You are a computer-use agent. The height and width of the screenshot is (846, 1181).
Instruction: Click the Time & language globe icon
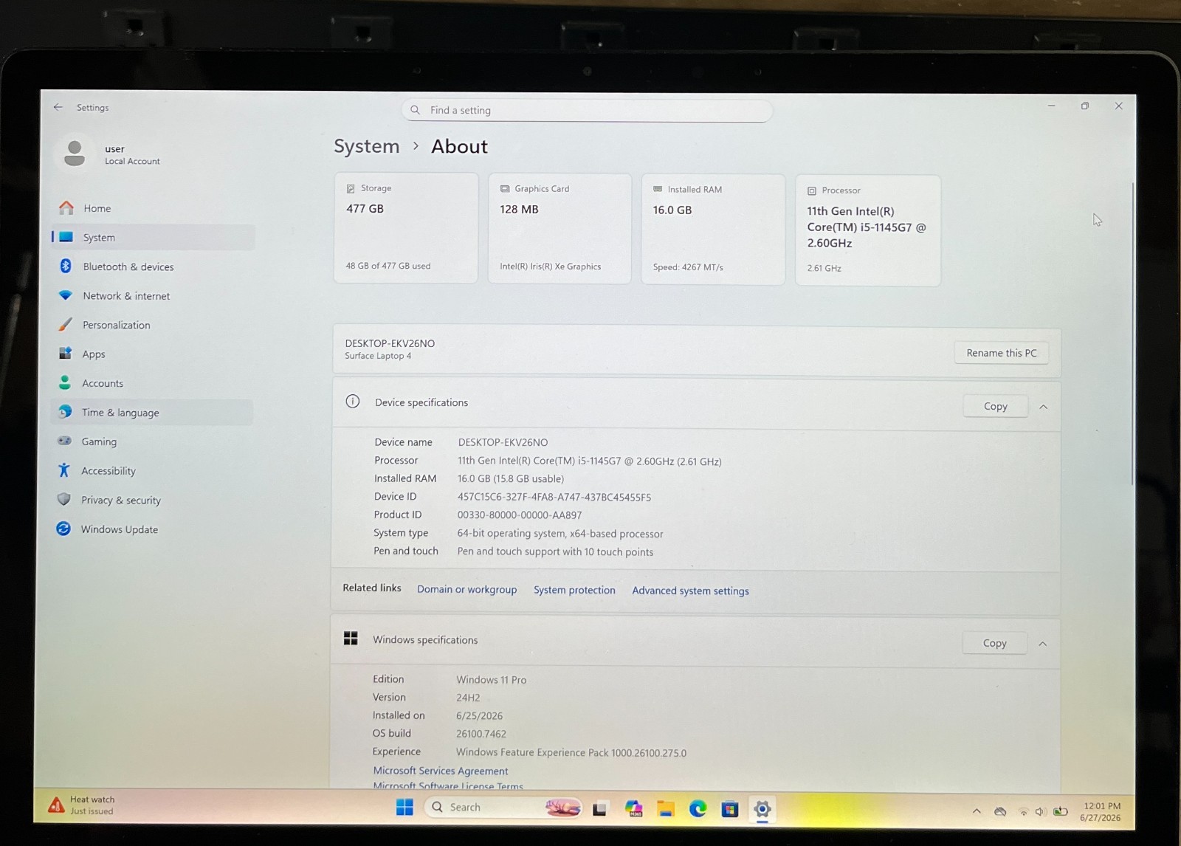(65, 412)
